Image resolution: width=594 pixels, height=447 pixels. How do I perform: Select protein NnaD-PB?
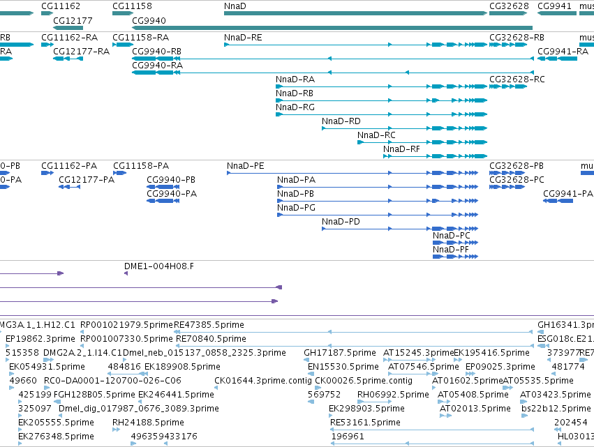point(378,201)
